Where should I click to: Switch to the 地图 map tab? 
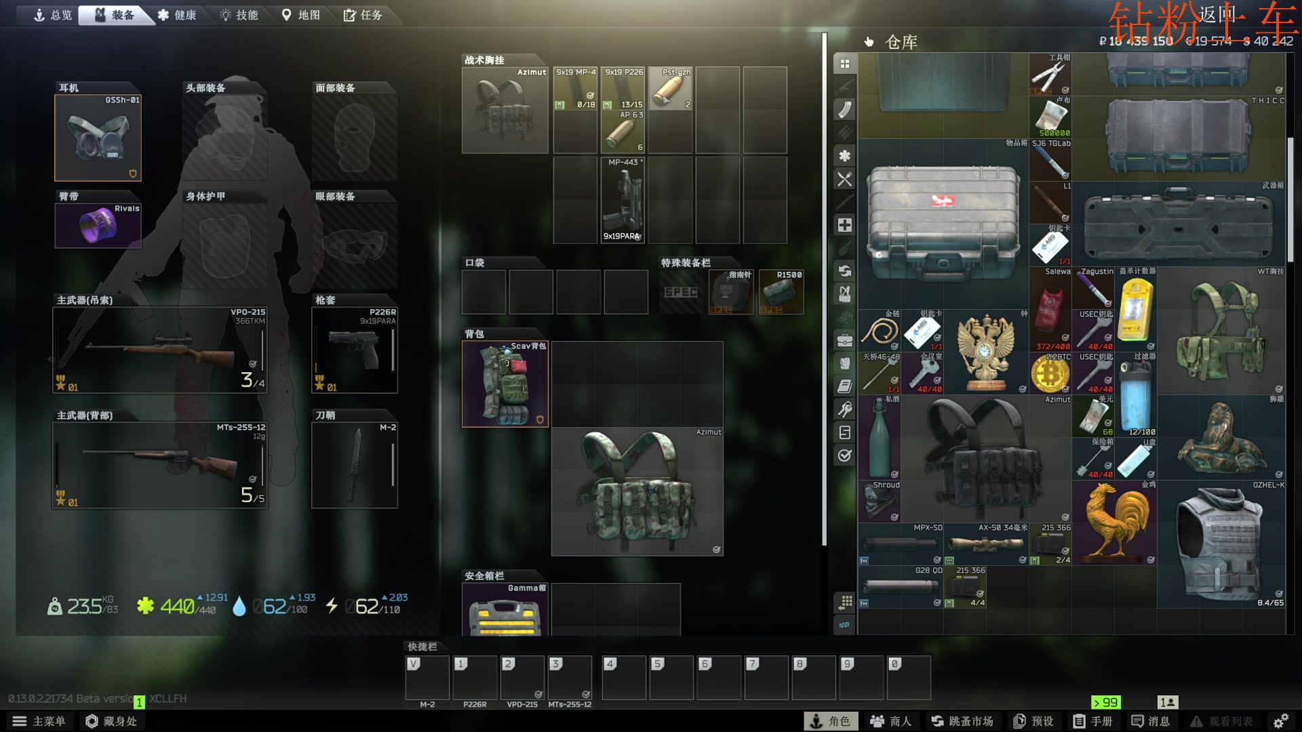[x=300, y=15]
